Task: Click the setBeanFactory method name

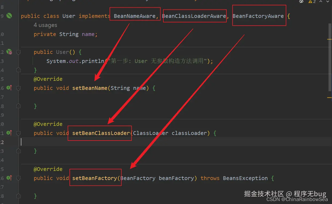Action: click(95, 178)
